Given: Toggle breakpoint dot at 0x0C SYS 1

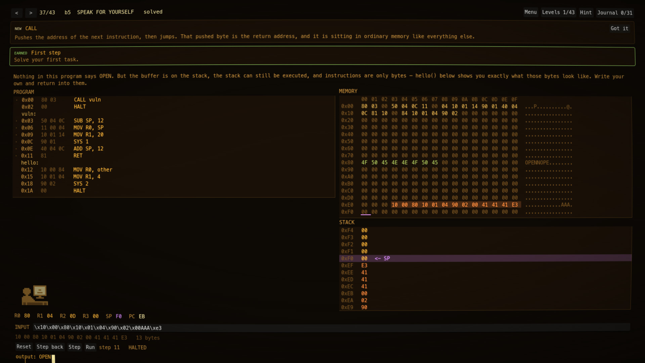Looking at the screenshot, I should click(x=16, y=142).
